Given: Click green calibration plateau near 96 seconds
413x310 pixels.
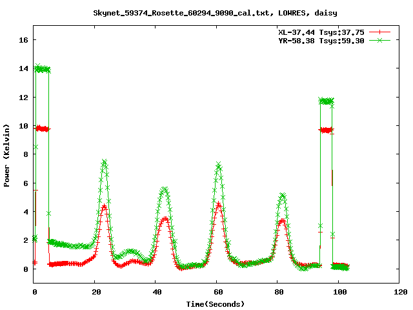Looking at the screenshot, I should click(327, 101).
